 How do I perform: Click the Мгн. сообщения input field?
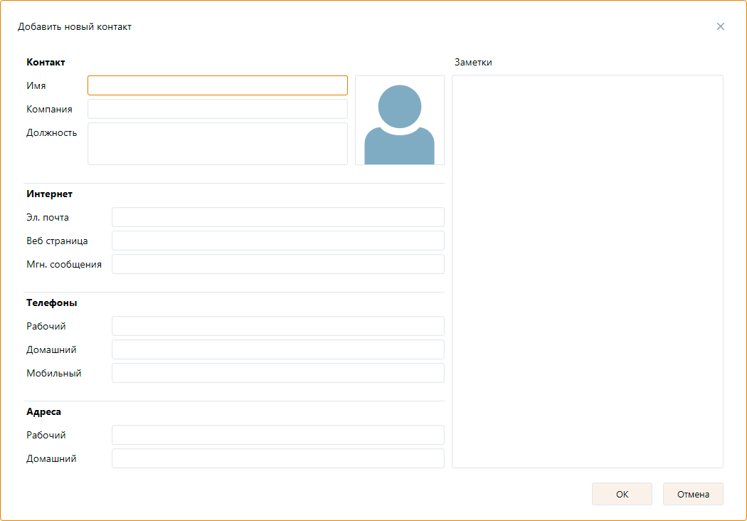coord(277,264)
